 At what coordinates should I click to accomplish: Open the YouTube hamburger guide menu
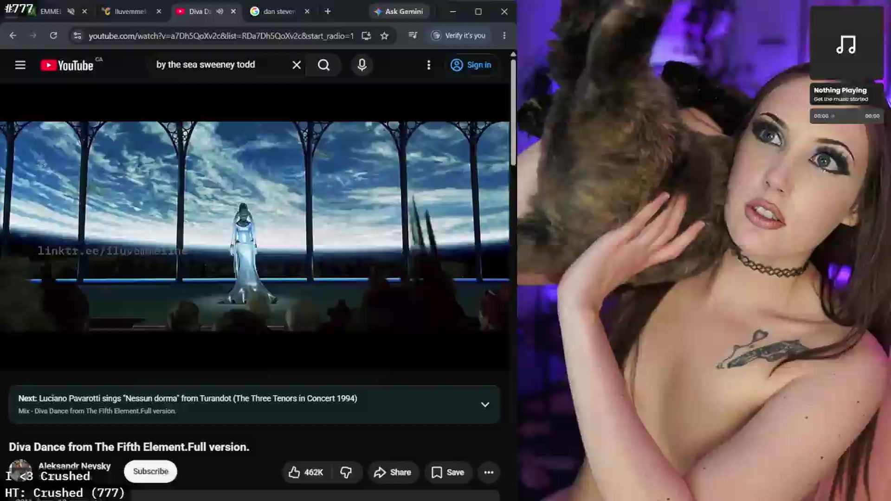tap(20, 65)
